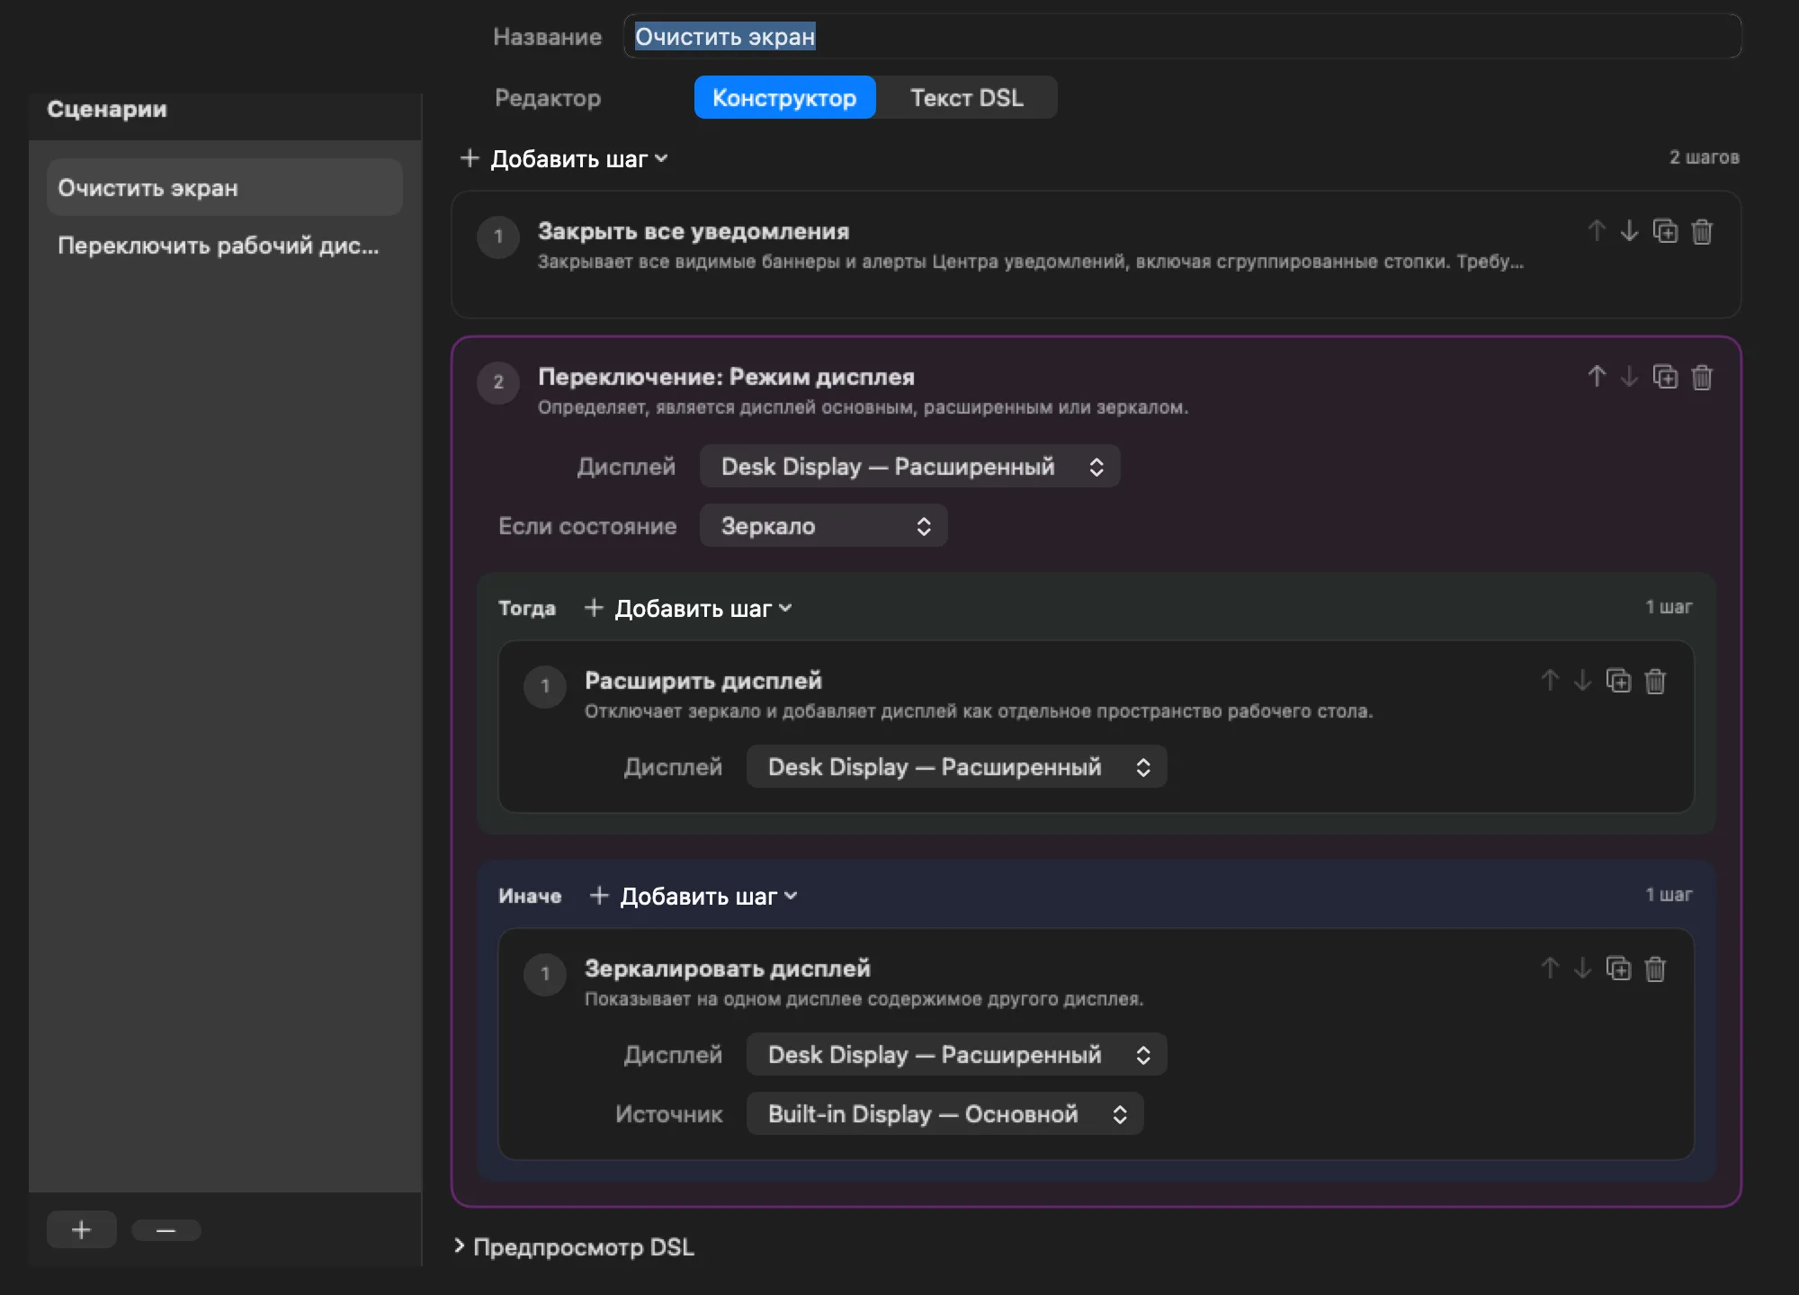Click Иначе branch label
1799x1295 pixels.
point(530,897)
